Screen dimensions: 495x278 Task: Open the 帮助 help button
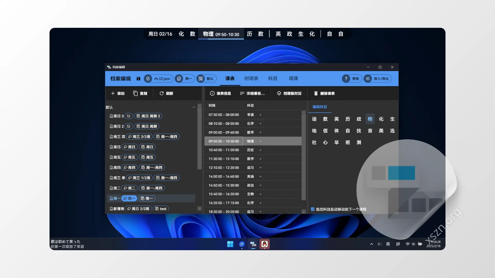click(x=352, y=79)
